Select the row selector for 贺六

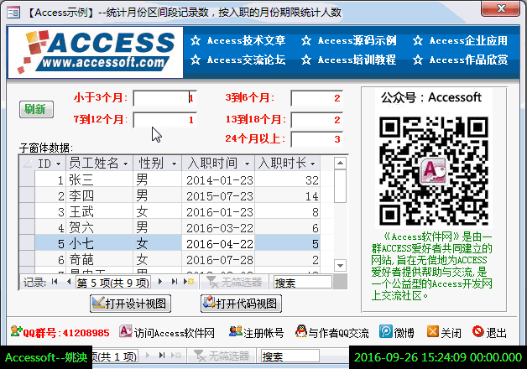[x=27, y=227]
